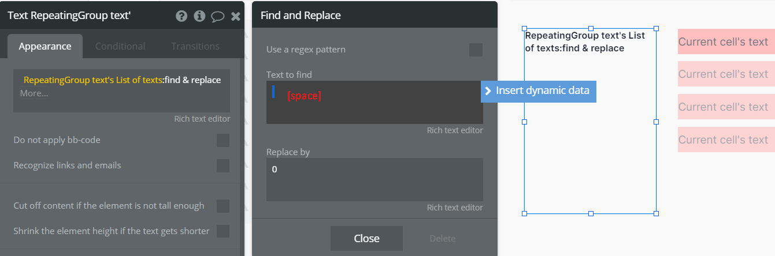Click Rich text editor under Text to find
Screen dimensions: 775x256
455,130
